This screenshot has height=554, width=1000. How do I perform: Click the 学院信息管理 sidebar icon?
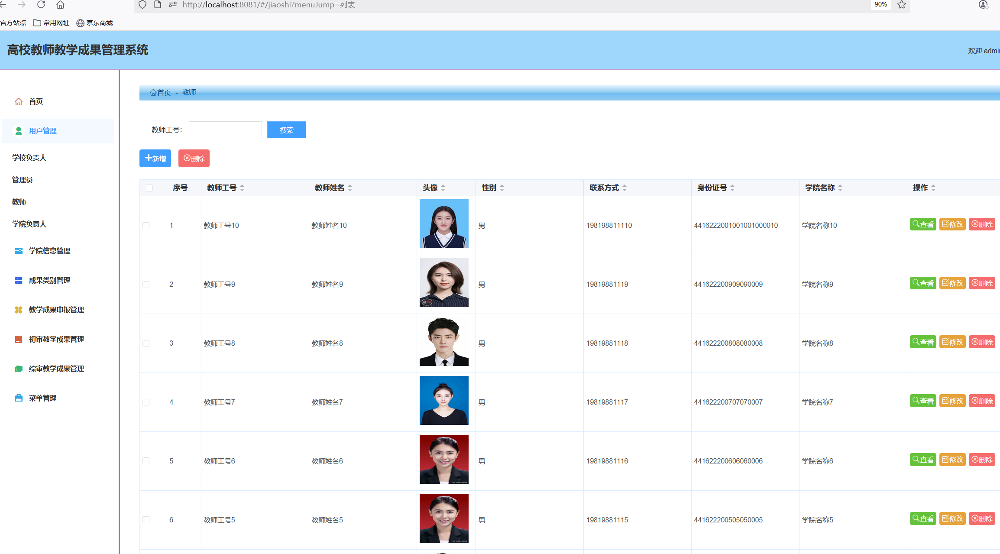click(x=19, y=251)
